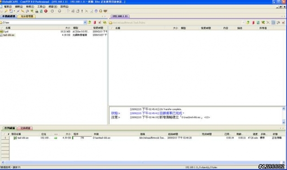The image size is (287, 170).
Task: Click remote pane refresh icon
Action: click(x=258, y=23)
